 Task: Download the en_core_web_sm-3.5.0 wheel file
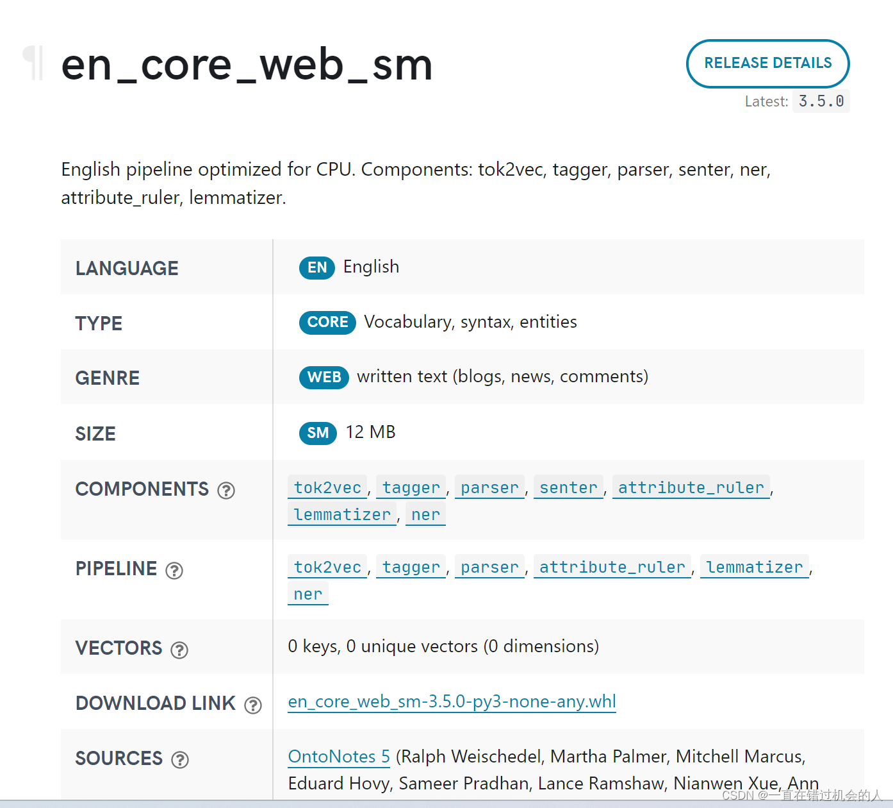(451, 702)
